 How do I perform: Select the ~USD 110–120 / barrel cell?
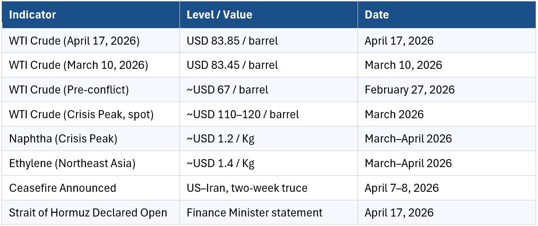[x=243, y=114]
